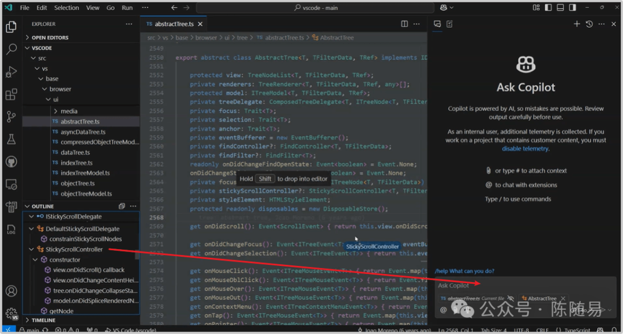623x334 pixels.
Task: Customize layout icon in title bar
Action: click(x=536, y=7)
